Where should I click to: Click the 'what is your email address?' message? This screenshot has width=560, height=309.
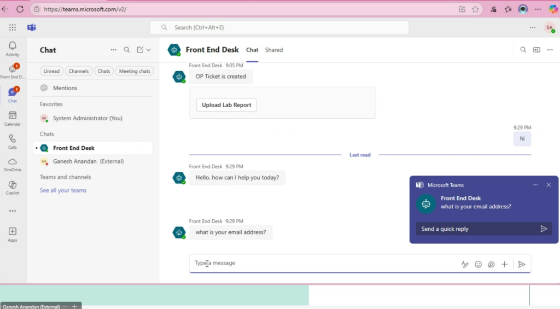[x=231, y=232]
